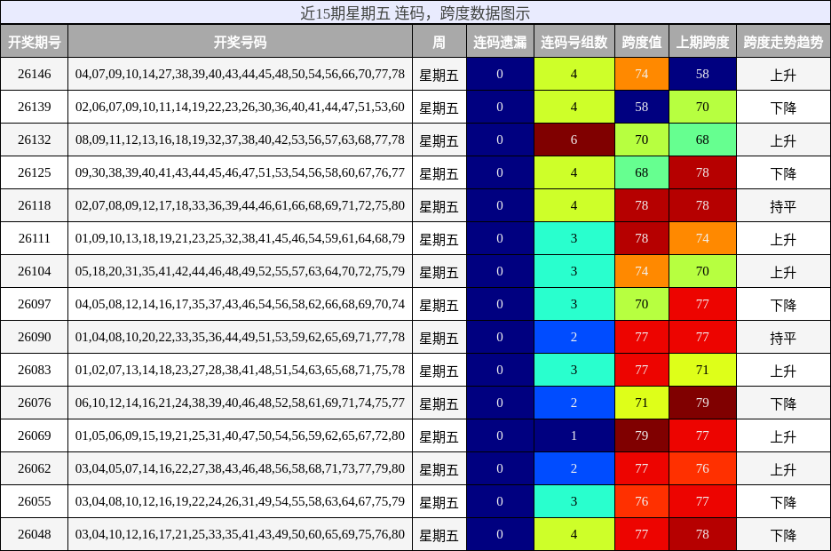Viewport: 831px width, 551px height.
Task: Click the 持平 trend in row 26090
Action: click(783, 337)
